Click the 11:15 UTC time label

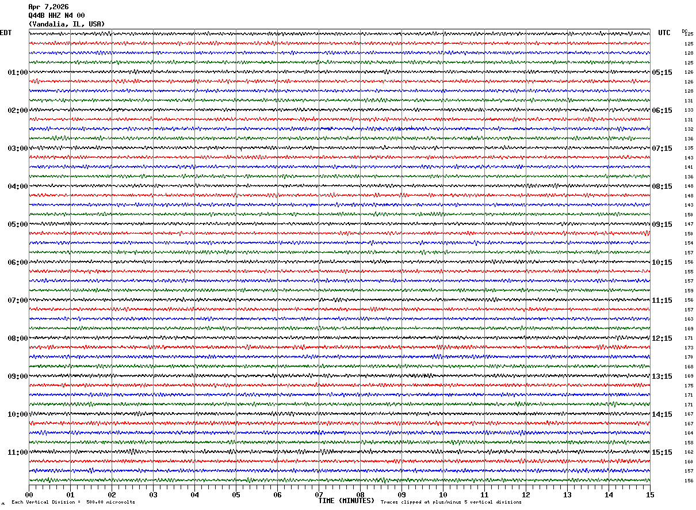pos(662,300)
